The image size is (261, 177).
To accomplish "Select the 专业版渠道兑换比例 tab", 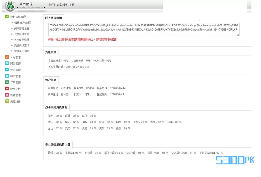I will (x=58, y=144).
